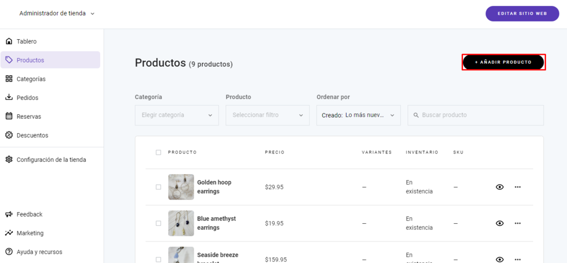Click the Golden hoop earrings product name
This screenshot has width=567, height=263.
214,187
